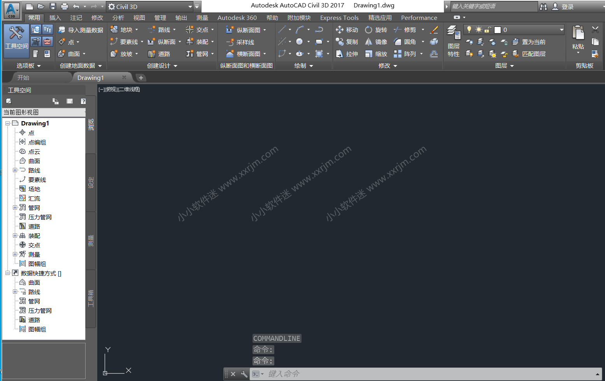The width and height of the screenshot is (605, 381).
Task: Open the Autodesk 360 tab
Action: point(237,18)
